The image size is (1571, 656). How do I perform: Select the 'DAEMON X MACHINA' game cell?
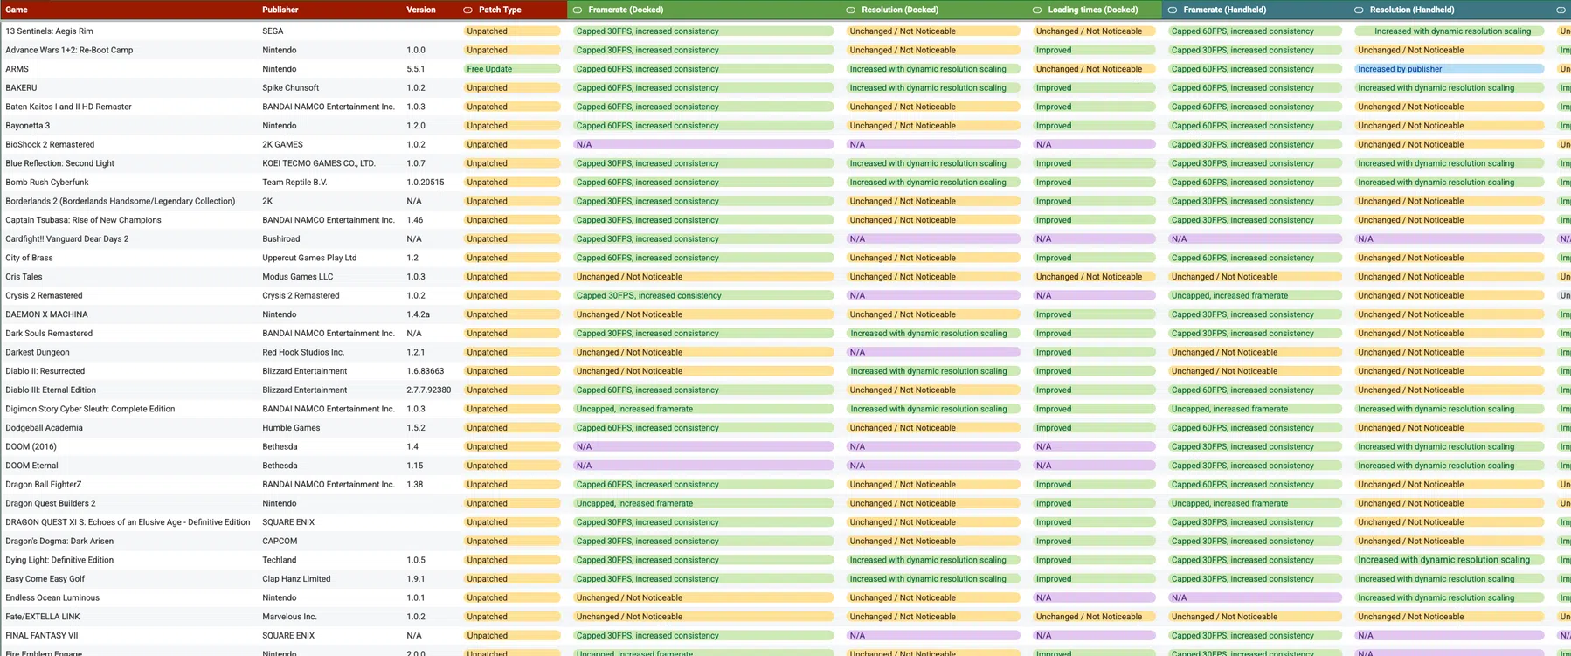click(x=46, y=315)
